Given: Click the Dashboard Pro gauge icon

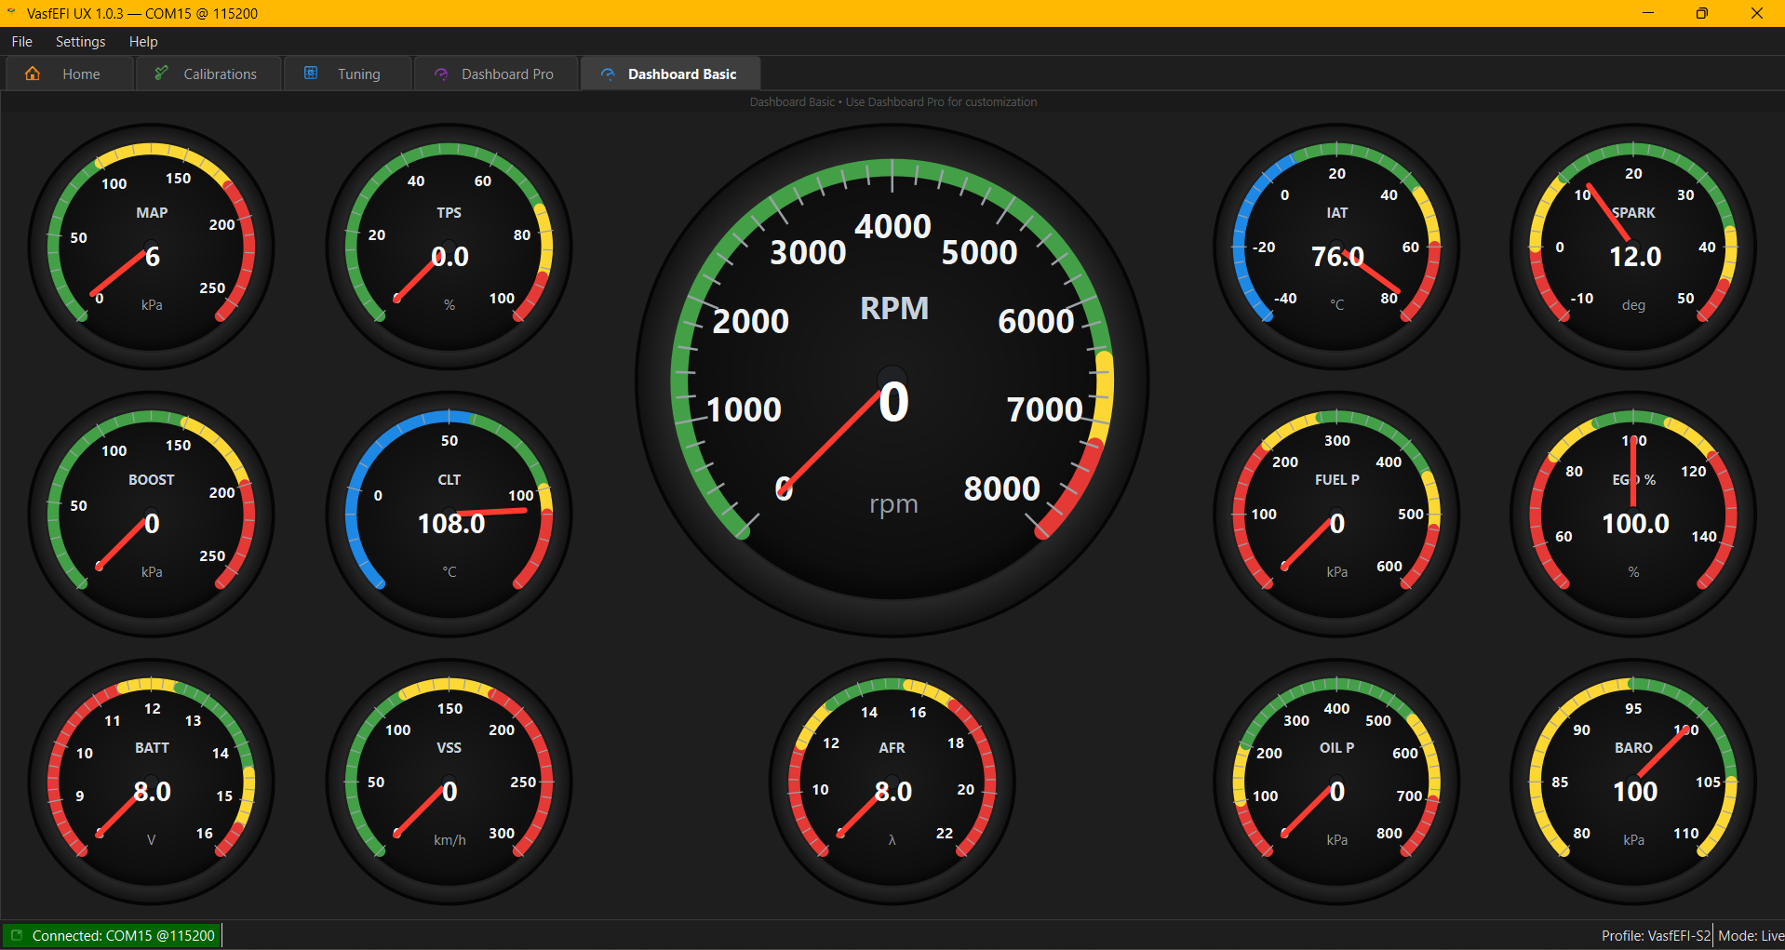Looking at the screenshot, I should (x=441, y=74).
